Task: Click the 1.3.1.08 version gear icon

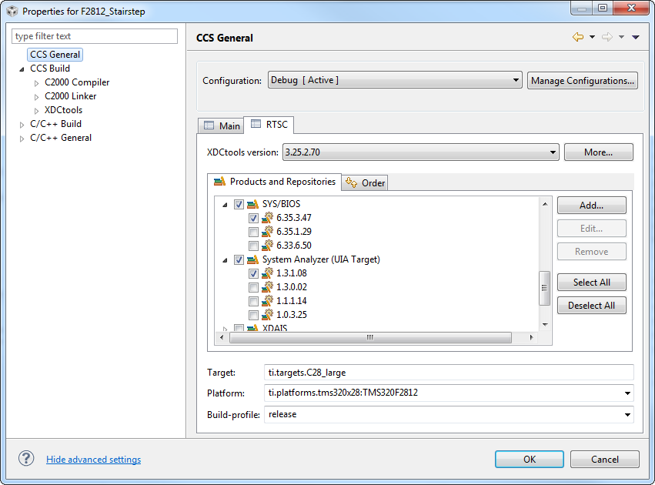Action: pos(267,273)
